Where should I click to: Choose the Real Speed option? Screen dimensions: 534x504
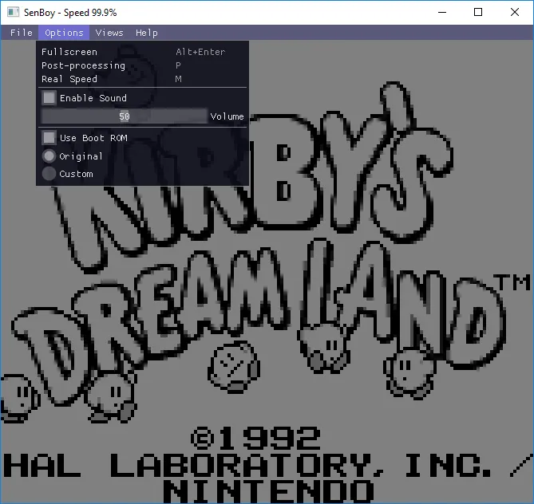click(142, 79)
